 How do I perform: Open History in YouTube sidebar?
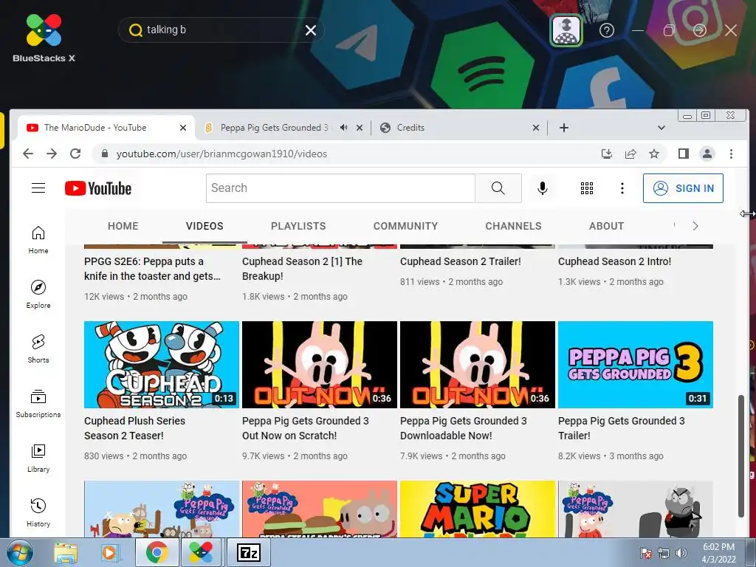(x=38, y=513)
